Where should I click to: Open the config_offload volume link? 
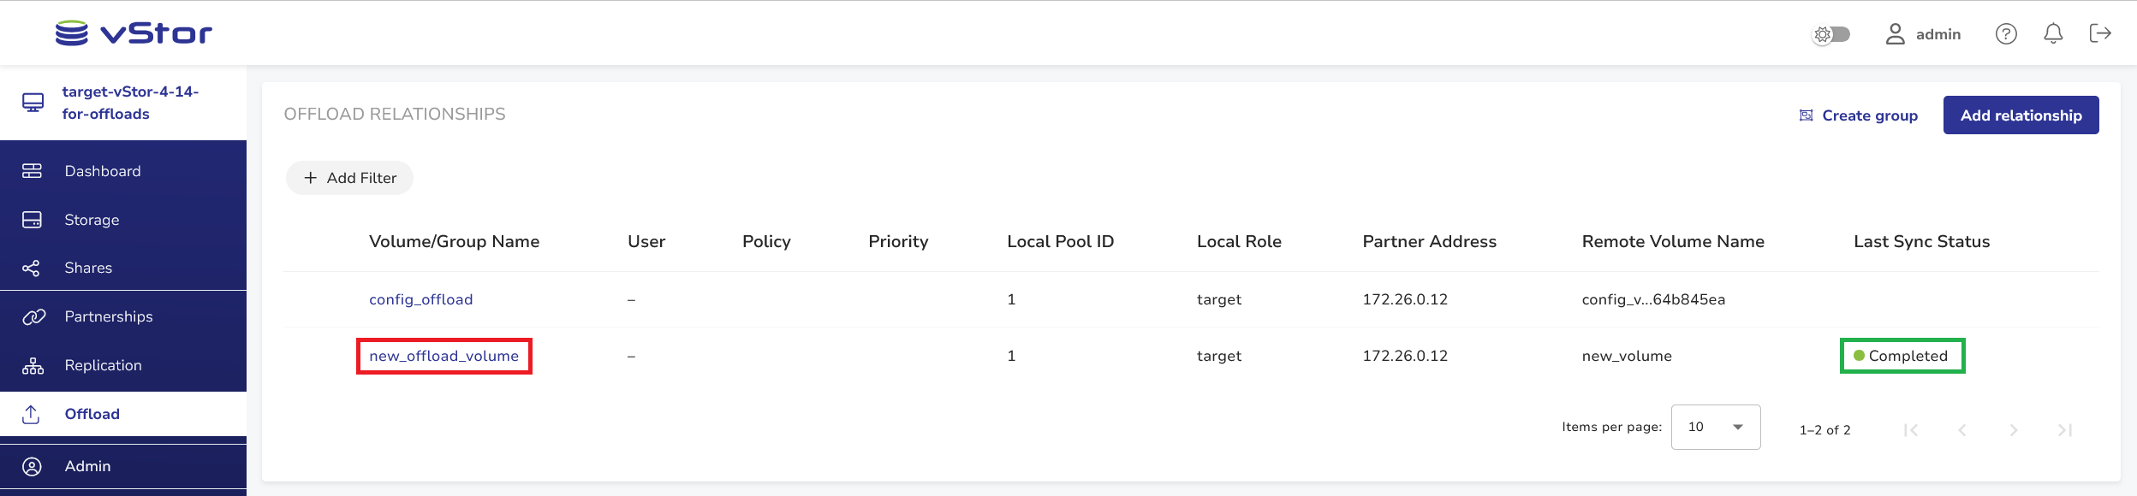pos(420,299)
